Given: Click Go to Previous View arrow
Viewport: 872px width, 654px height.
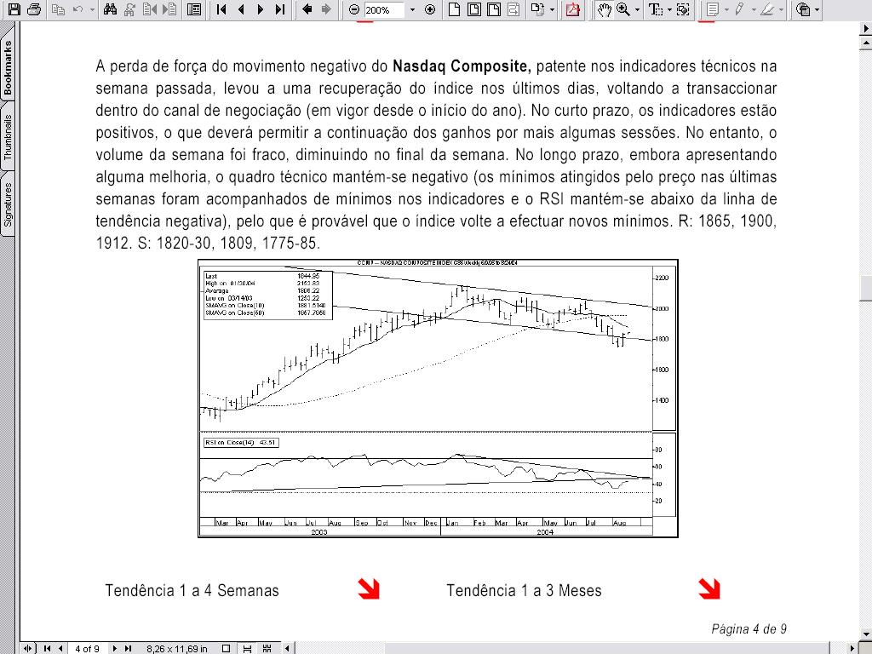Looking at the screenshot, I should pyautogui.click(x=307, y=9).
